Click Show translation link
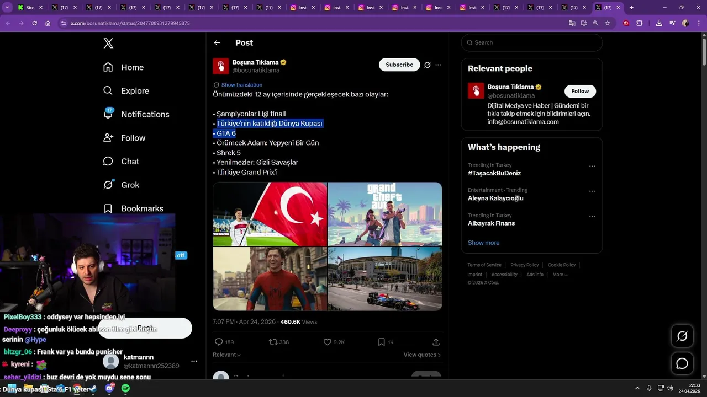The image size is (707, 397). pyautogui.click(x=242, y=85)
